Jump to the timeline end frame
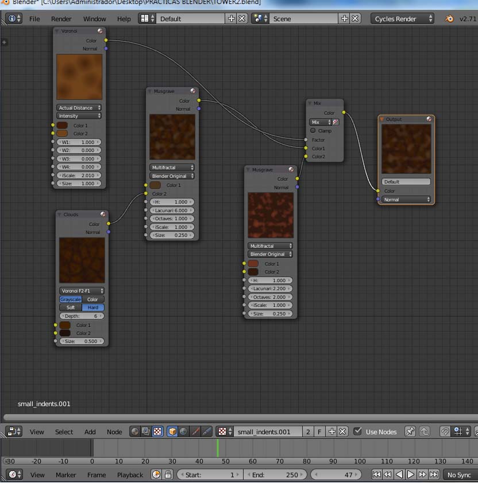The height and width of the screenshot is (483, 478). coord(434,474)
